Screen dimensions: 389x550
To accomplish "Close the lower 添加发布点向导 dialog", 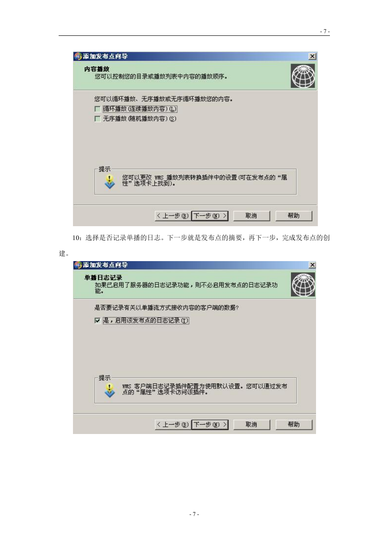I will [312, 265].
